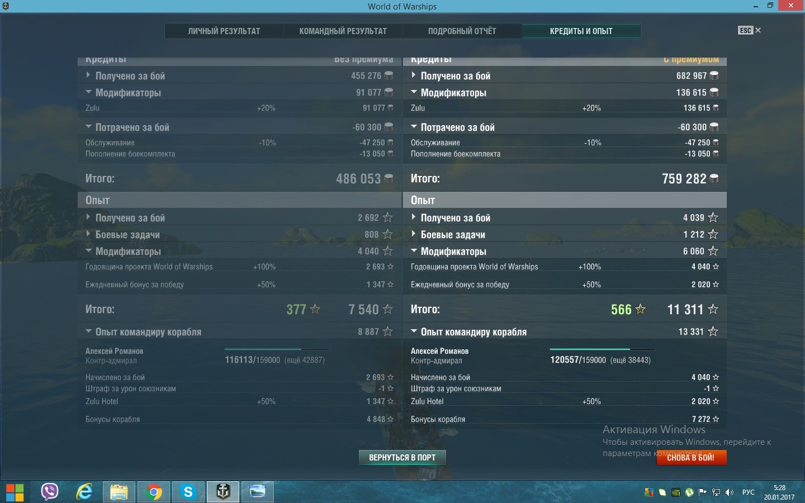The height and width of the screenshot is (503, 805).
Task: Open Viber from the taskbar
Action: pos(50,492)
